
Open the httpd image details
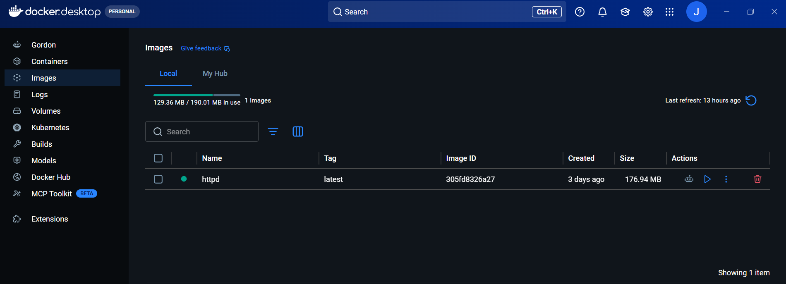point(211,179)
